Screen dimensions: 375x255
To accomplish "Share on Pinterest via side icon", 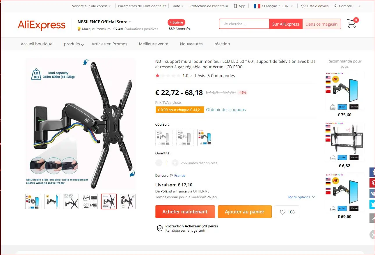I will pyautogui.click(x=372, y=183).
